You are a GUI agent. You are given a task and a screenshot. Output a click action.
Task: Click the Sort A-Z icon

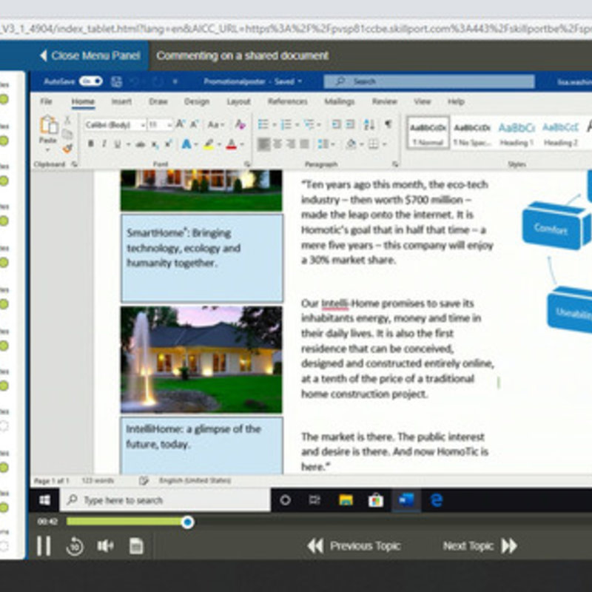click(x=369, y=124)
